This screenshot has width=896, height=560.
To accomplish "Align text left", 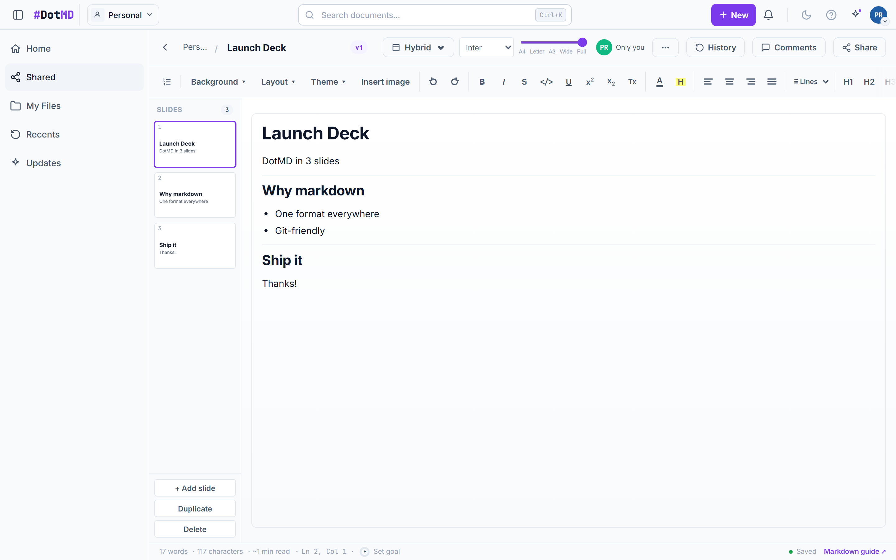I will (708, 82).
